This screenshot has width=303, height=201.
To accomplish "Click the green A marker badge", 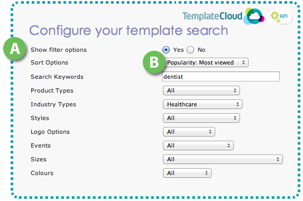I will 15,49.
